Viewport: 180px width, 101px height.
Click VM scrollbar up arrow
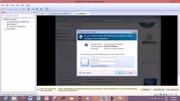[x=179, y=17]
